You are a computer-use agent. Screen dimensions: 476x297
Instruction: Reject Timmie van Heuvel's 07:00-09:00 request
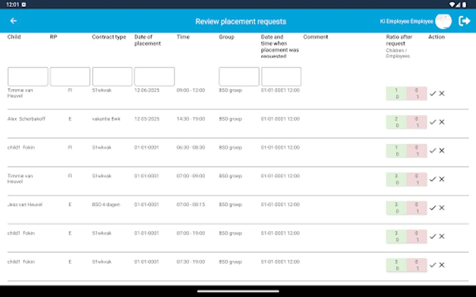442,179
